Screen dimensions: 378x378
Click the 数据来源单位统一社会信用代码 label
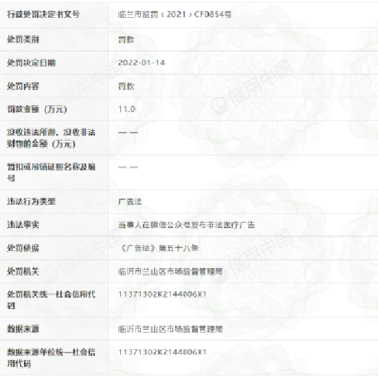51,358
